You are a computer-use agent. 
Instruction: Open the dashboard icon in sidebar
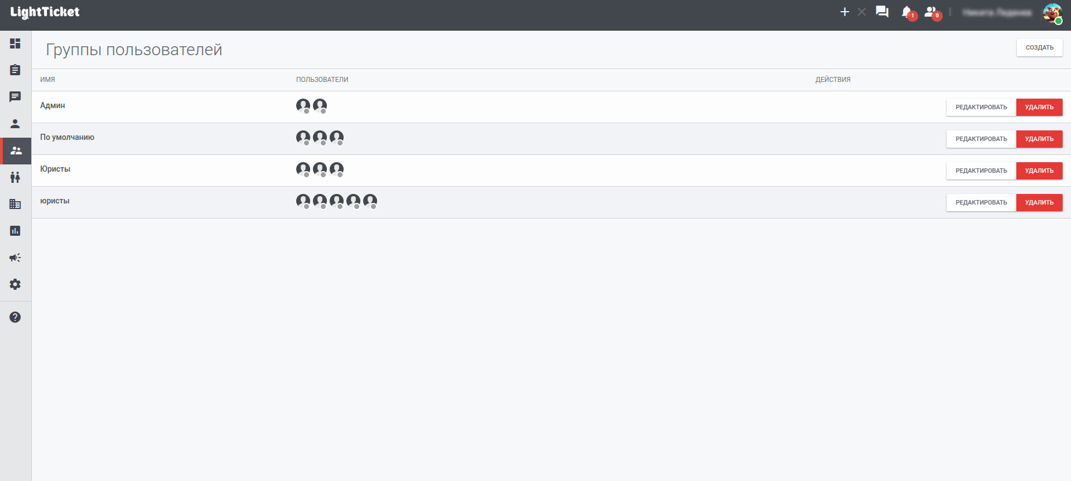click(x=15, y=43)
